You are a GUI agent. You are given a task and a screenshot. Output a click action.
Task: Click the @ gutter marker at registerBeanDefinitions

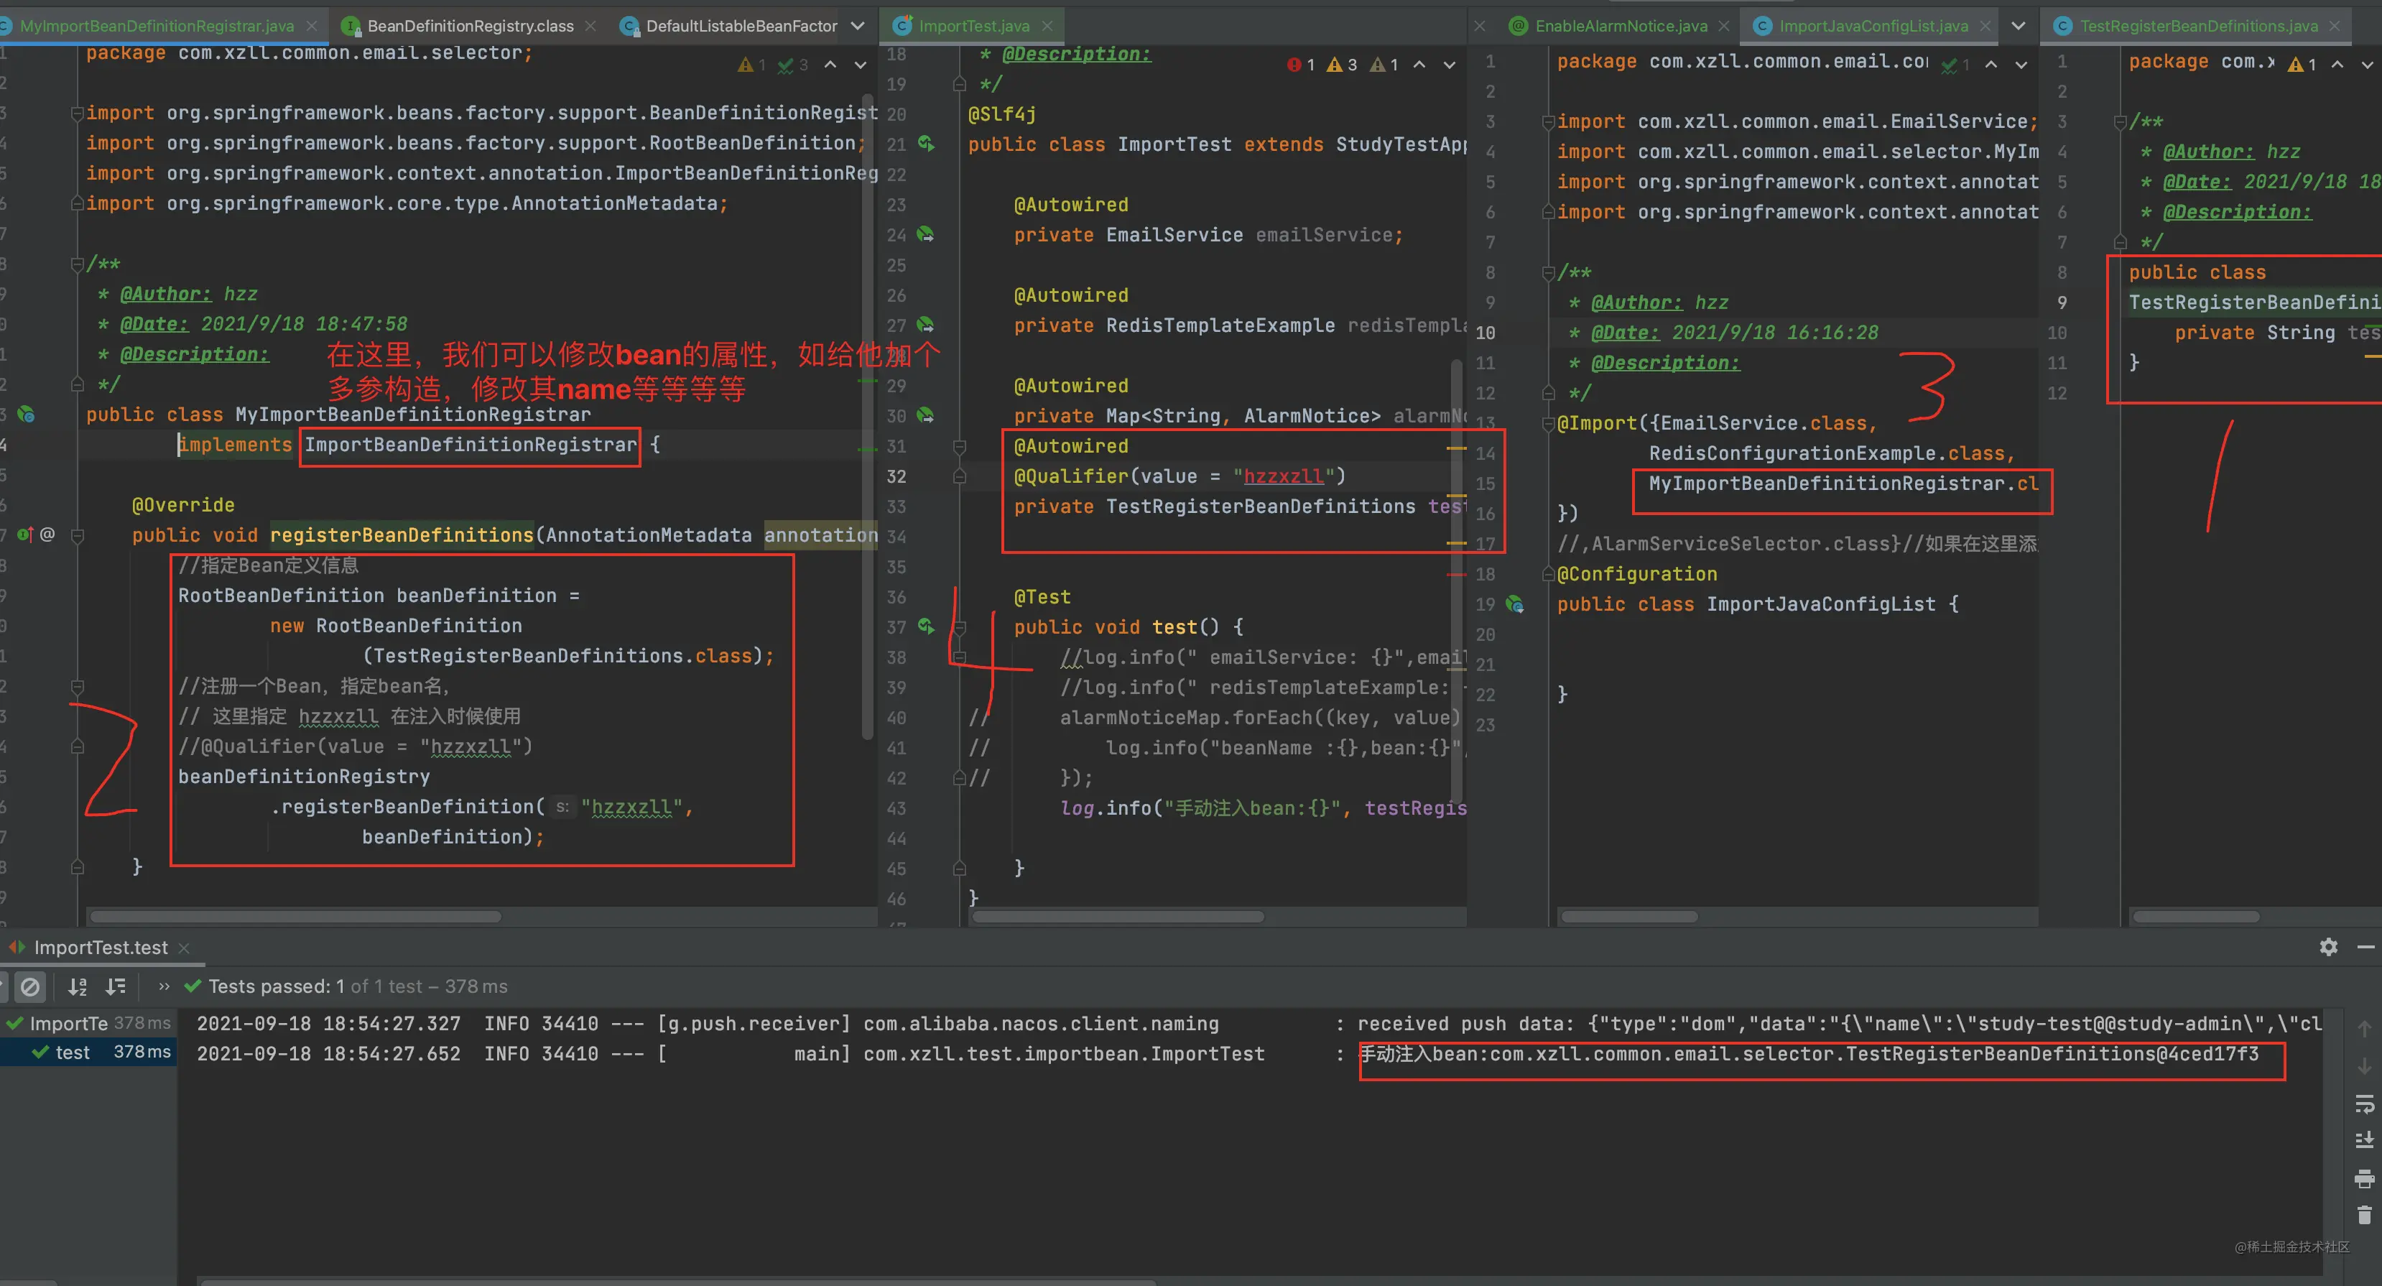(x=48, y=535)
